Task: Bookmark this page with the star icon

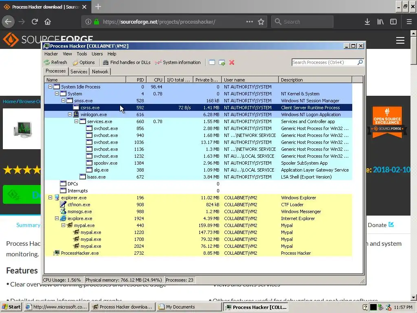Action: 261,22
